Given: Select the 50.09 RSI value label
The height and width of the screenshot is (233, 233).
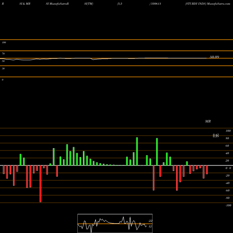Looking at the screenshot, I should click(214, 57).
